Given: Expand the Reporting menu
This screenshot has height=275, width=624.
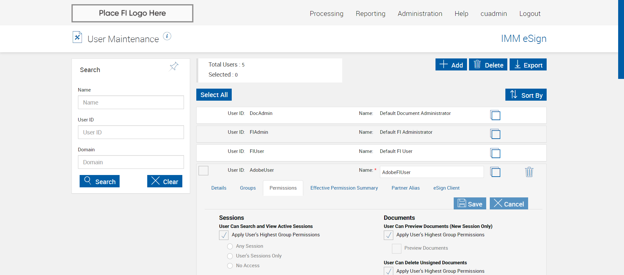Looking at the screenshot, I should point(370,14).
